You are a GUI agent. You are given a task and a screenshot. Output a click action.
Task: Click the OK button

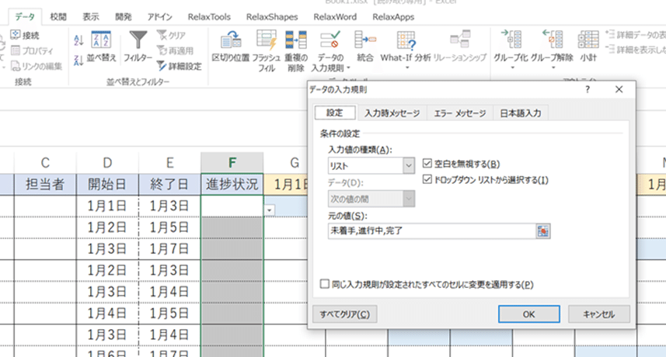tap(528, 314)
